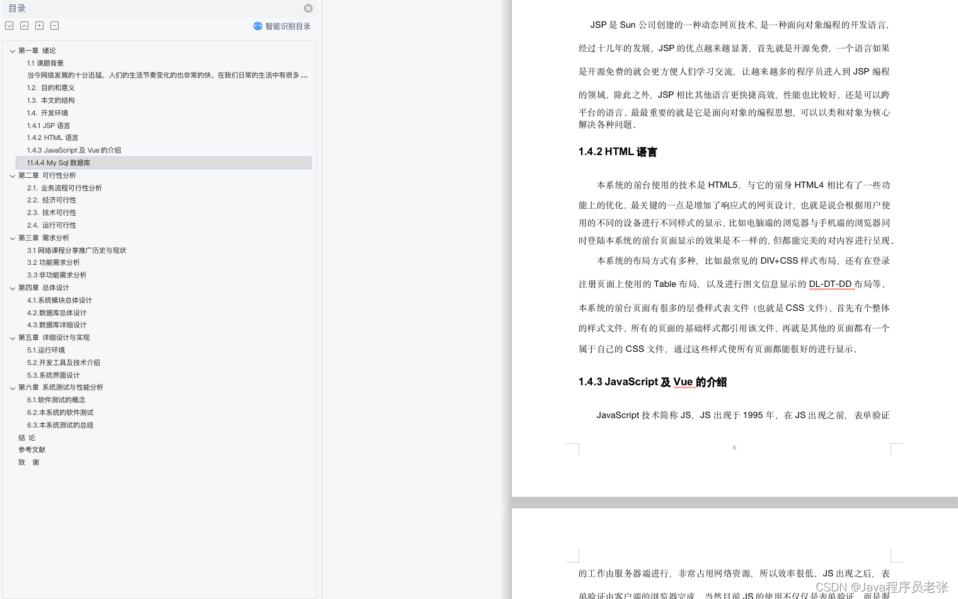Jump to 4.3.数据库详细设计
Screen dimensions: 958x599
pos(57,325)
